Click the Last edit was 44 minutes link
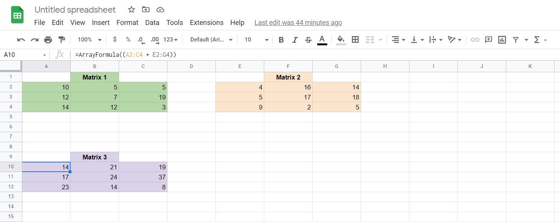Image resolution: width=560 pixels, height=222 pixels. pyautogui.click(x=298, y=23)
